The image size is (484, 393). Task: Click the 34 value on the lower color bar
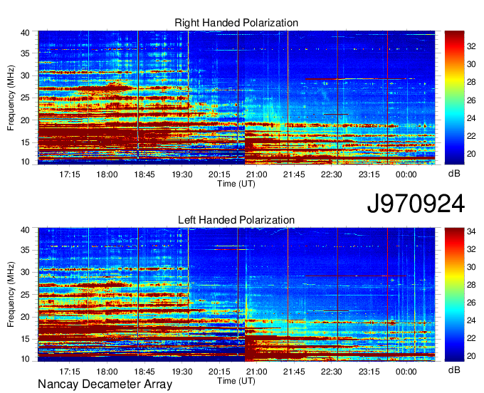(471, 231)
